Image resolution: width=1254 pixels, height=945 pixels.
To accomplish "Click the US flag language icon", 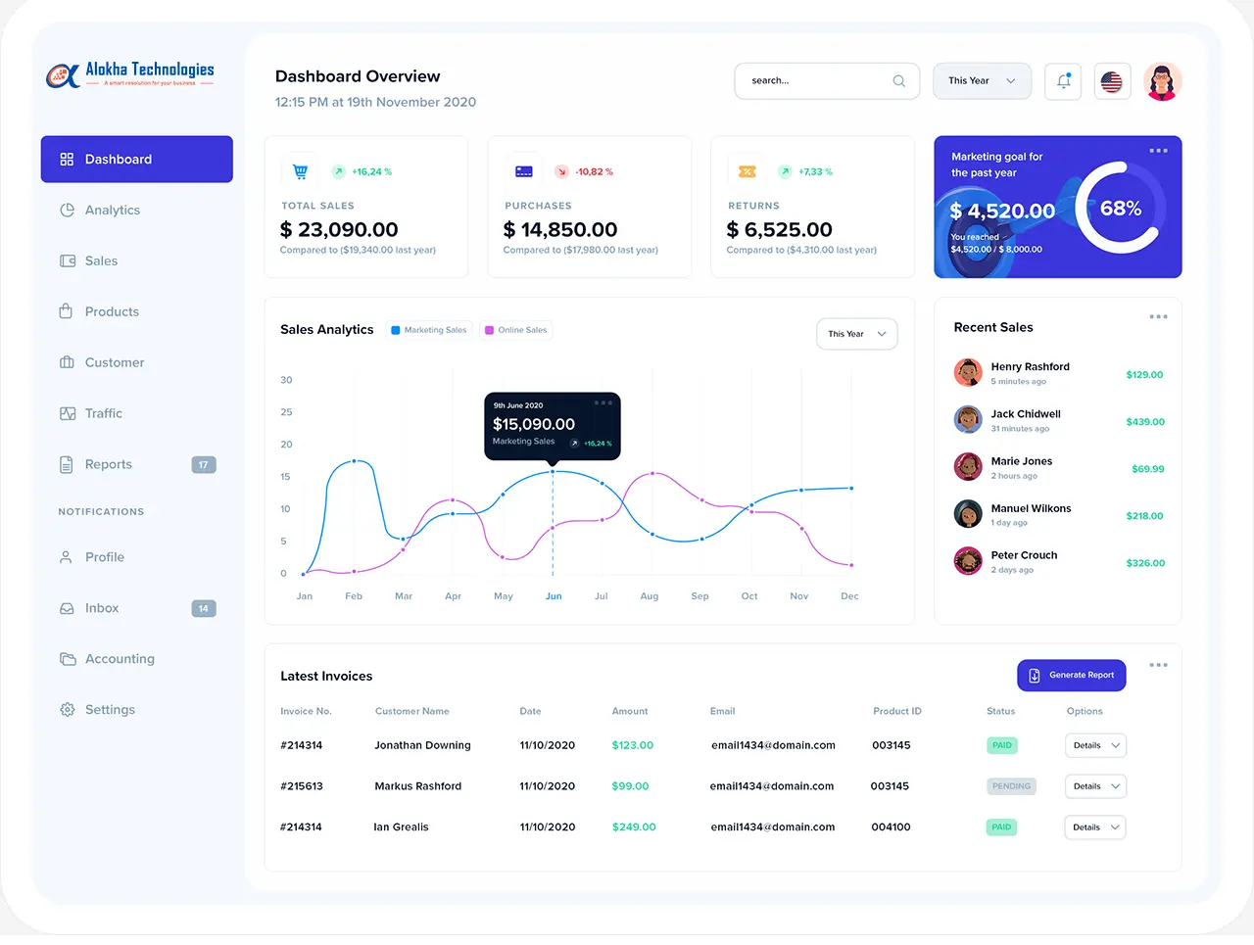I will click(x=1111, y=81).
